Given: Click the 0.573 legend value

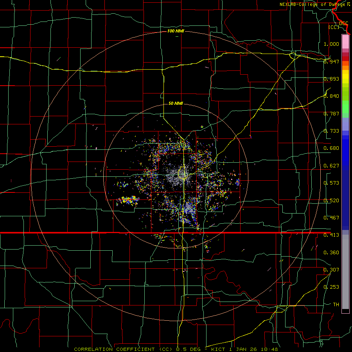Looking at the screenshot, I should pyautogui.click(x=331, y=183).
